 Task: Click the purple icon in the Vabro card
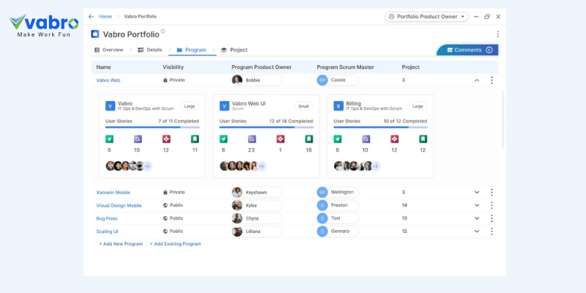138,139
